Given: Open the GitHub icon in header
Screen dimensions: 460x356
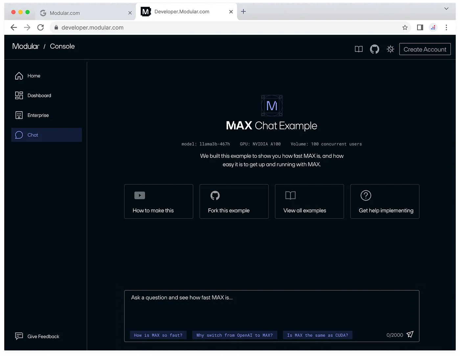Looking at the screenshot, I should pos(375,49).
